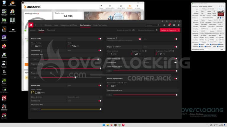
Task: Click the red AMD Software taskbar icon
Action: coord(123,125)
